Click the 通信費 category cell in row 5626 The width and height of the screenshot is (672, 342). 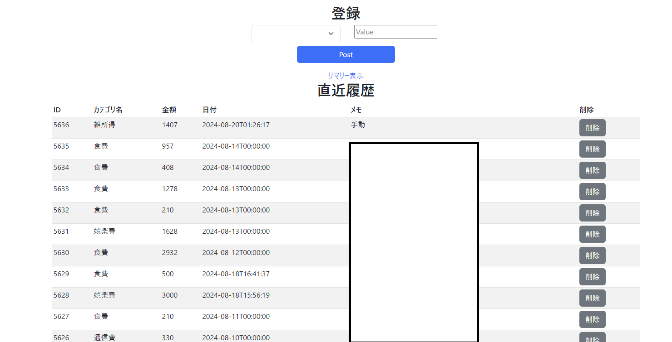(104, 337)
